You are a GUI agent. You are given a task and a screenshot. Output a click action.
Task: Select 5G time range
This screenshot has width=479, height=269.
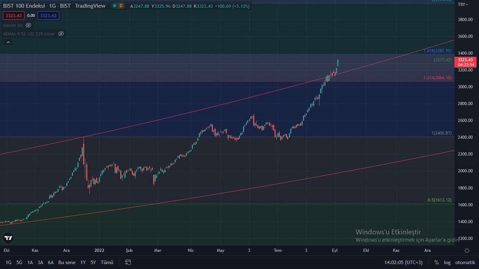click(x=19, y=262)
